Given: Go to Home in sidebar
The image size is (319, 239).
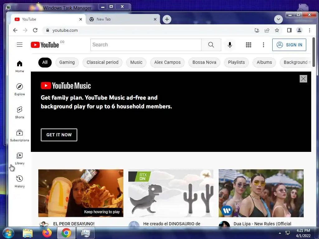Looking at the screenshot, I should pyautogui.click(x=20, y=67).
